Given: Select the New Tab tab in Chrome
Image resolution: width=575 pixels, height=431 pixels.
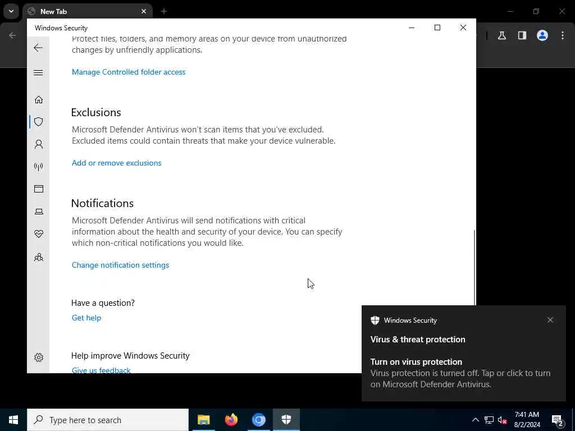Looking at the screenshot, I should [x=88, y=11].
